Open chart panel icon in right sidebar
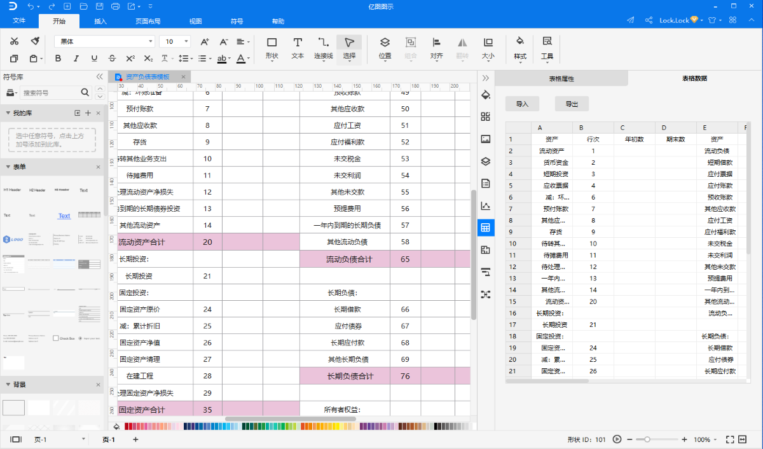763x449 pixels. click(x=486, y=205)
